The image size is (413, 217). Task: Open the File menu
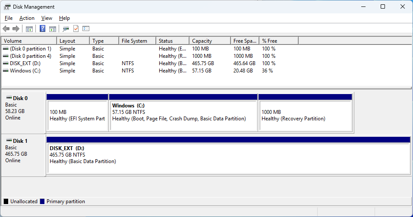pyautogui.click(x=9, y=18)
